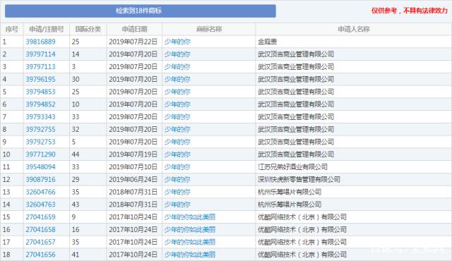Open trademark name 少年的你 in row 2

177,54
